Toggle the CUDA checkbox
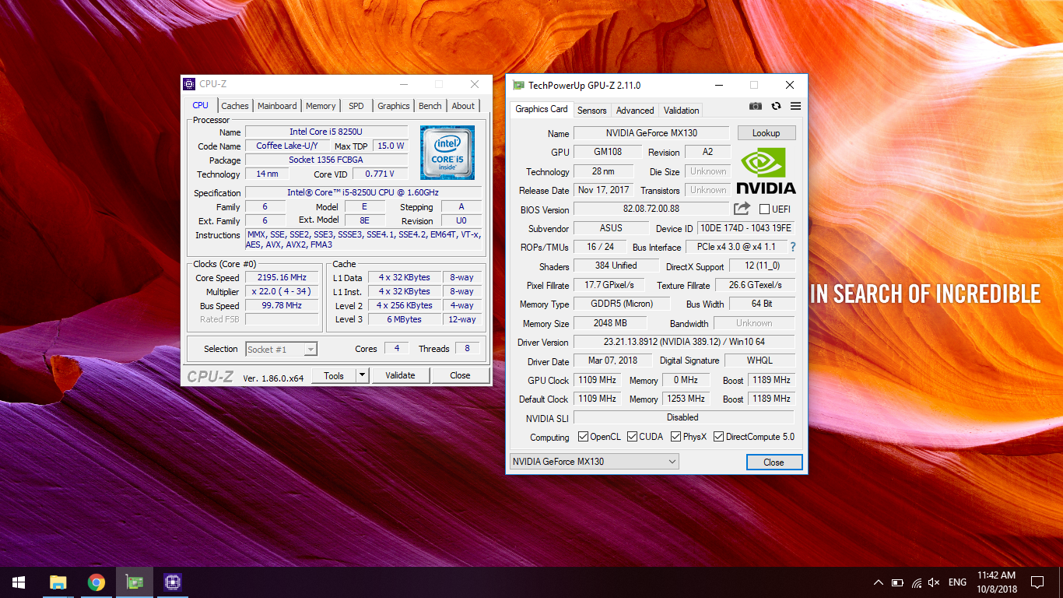The height and width of the screenshot is (598, 1063). (632, 437)
